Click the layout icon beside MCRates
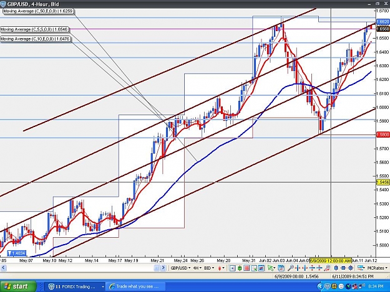Image resolution: width=390 pixels, height=292 pixels. click(x=361, y=268)
